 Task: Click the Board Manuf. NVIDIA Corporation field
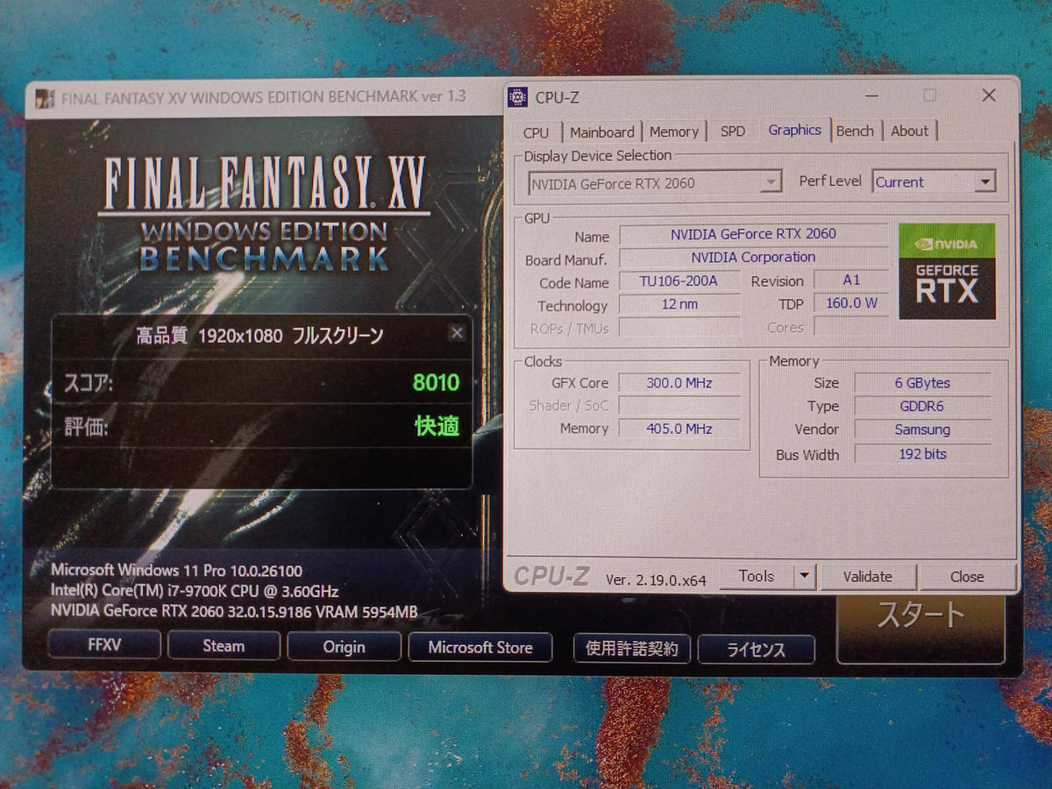click(x=753, y=258)
